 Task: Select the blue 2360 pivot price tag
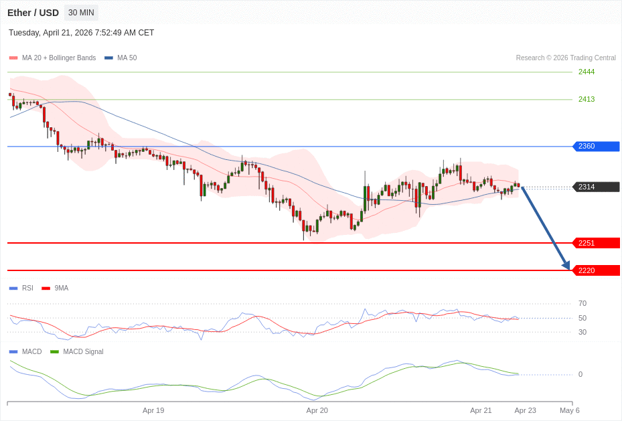(596, 147)
